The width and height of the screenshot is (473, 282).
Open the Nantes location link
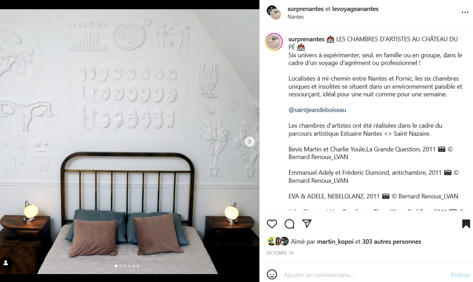(x=296, y=17)
